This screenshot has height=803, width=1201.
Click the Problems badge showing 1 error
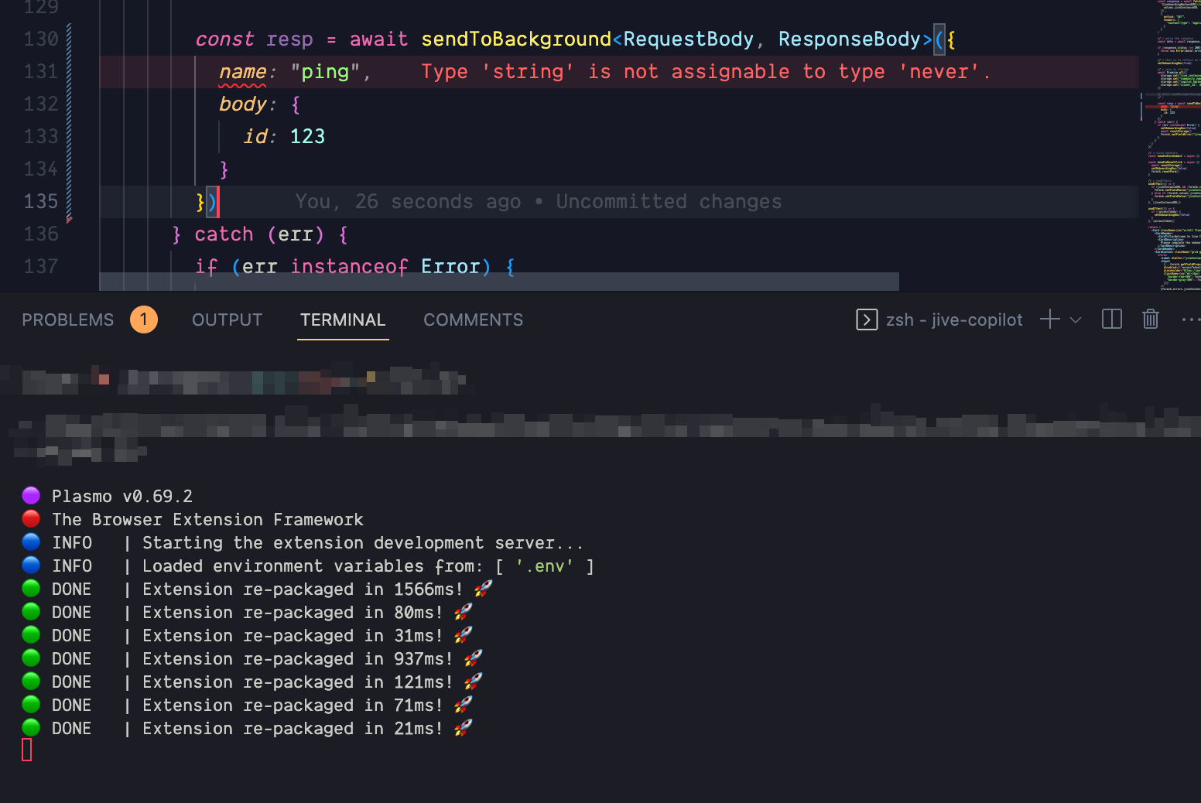point(144,319)
